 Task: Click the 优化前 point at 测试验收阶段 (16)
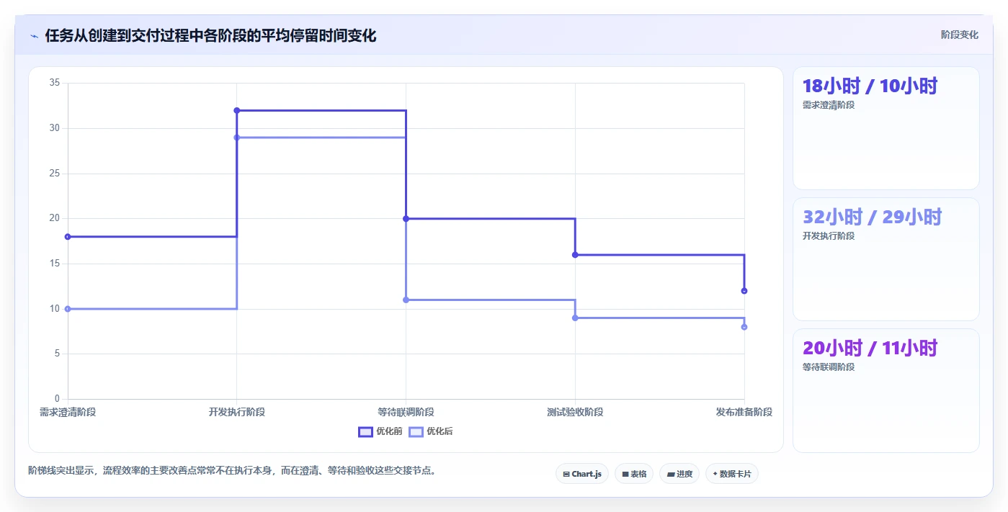[x=575, y=255]
